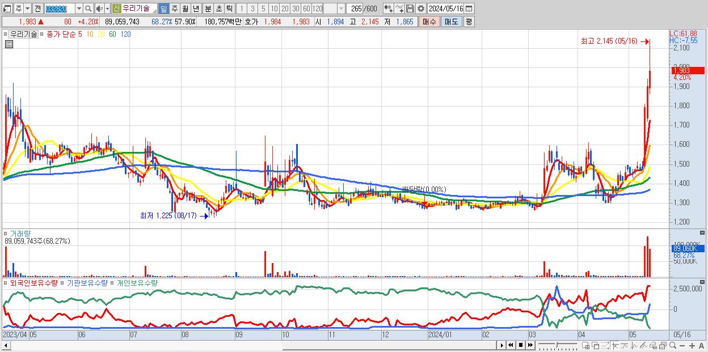Screen dimensions: 708x352
Task: Click the 전 button in the toolbar
Action: point(38,9)
